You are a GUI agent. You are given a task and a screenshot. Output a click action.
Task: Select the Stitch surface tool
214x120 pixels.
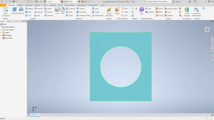[159, 9]
